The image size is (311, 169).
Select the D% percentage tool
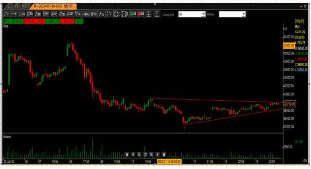point(85,14)
